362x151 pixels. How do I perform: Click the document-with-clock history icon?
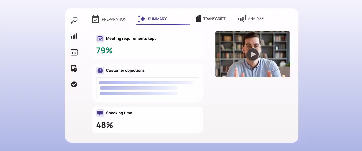click(74, 68)
